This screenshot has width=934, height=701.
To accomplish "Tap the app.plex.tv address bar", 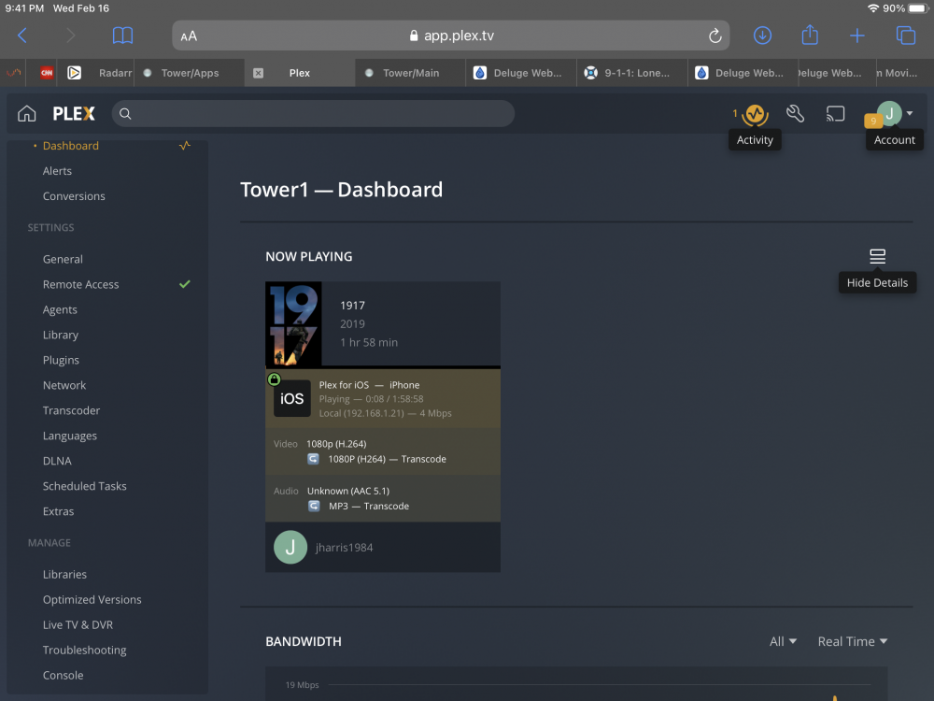I will coord(451,36).
